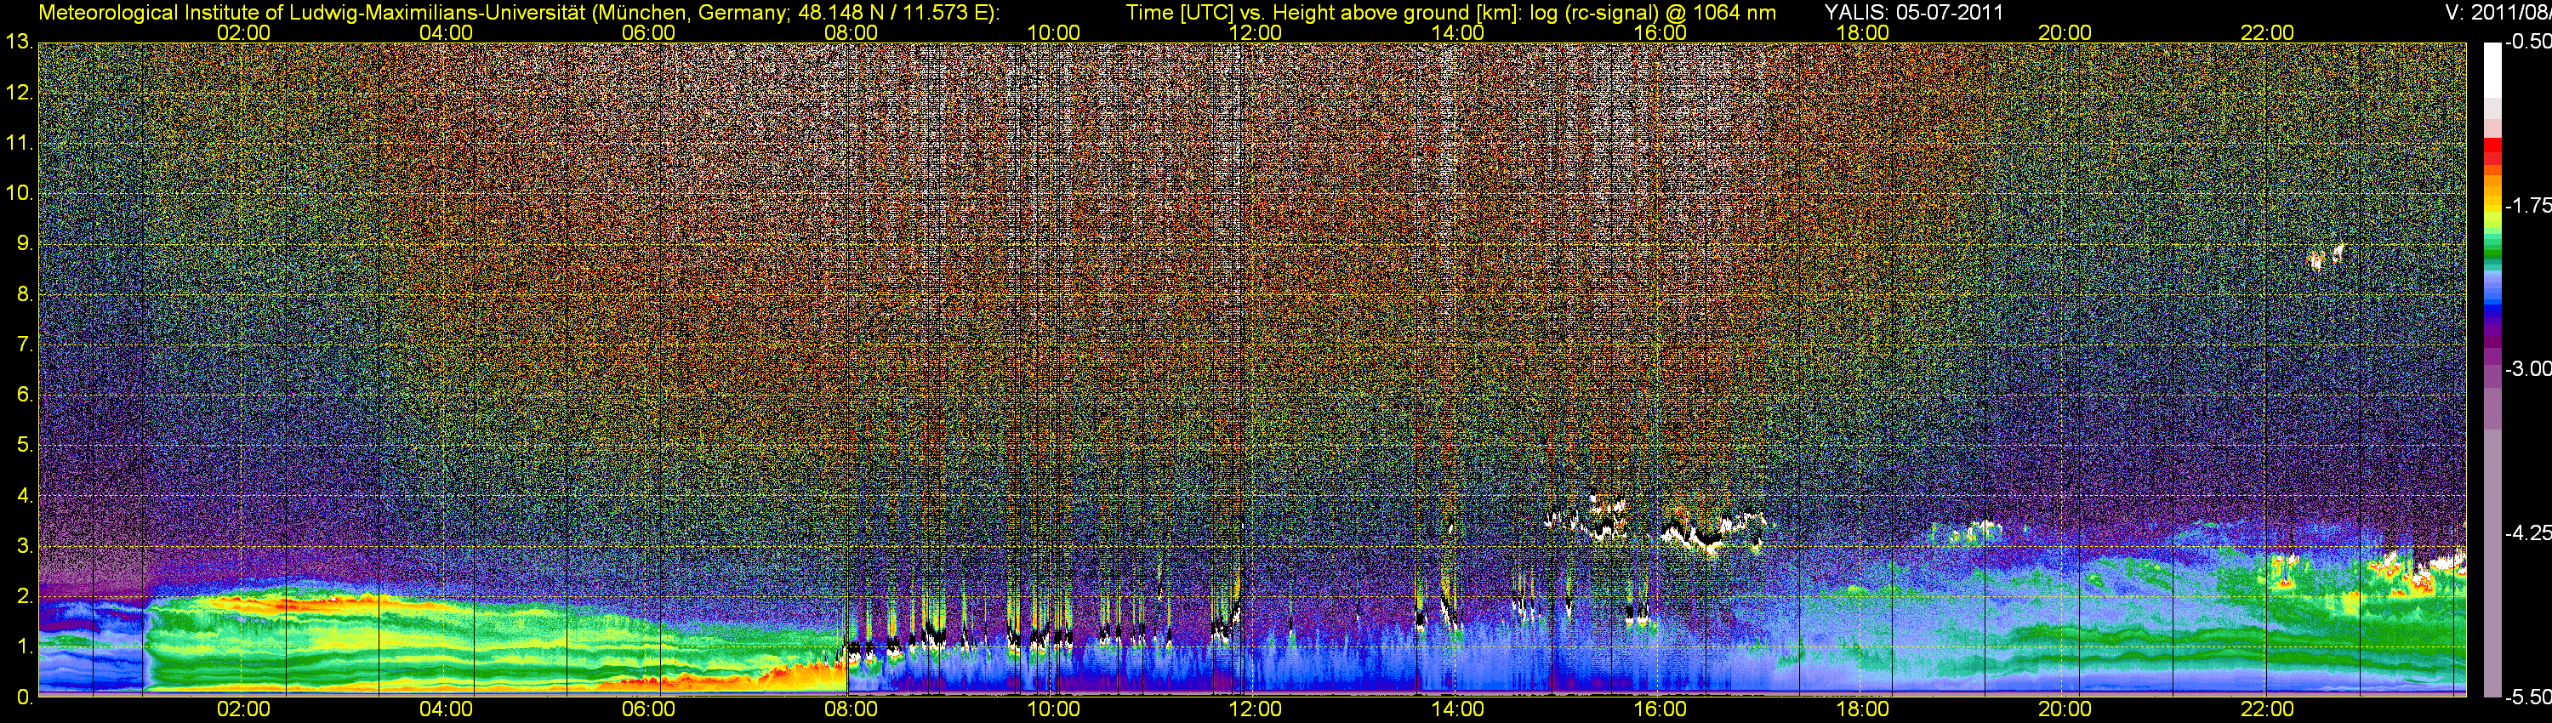
Task: Click the 06:00 label on the bottom axis
Action: (648, 709)
